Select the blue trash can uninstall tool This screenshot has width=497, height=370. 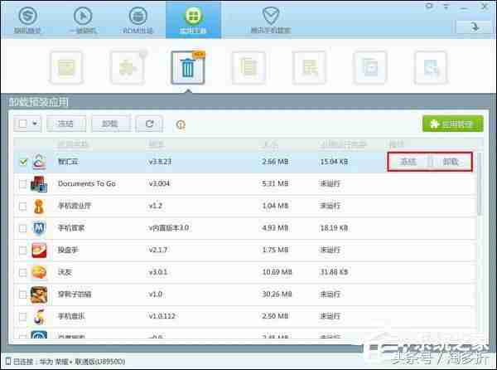pyautogui.click(x=188, y=67)
